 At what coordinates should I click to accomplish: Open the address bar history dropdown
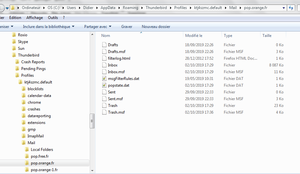[284, 8]
